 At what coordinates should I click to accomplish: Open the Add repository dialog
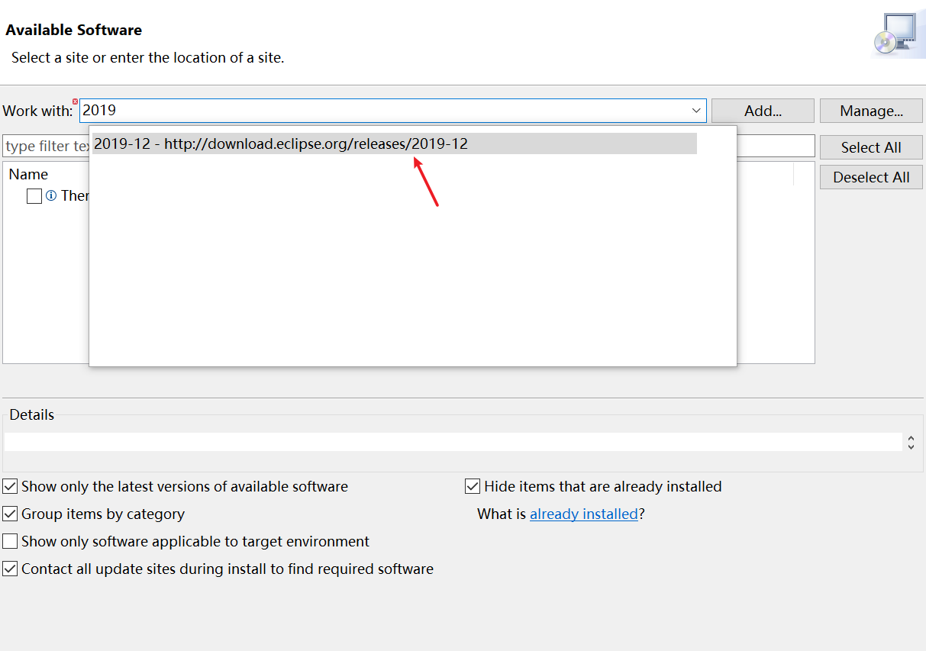pos(762,110)
